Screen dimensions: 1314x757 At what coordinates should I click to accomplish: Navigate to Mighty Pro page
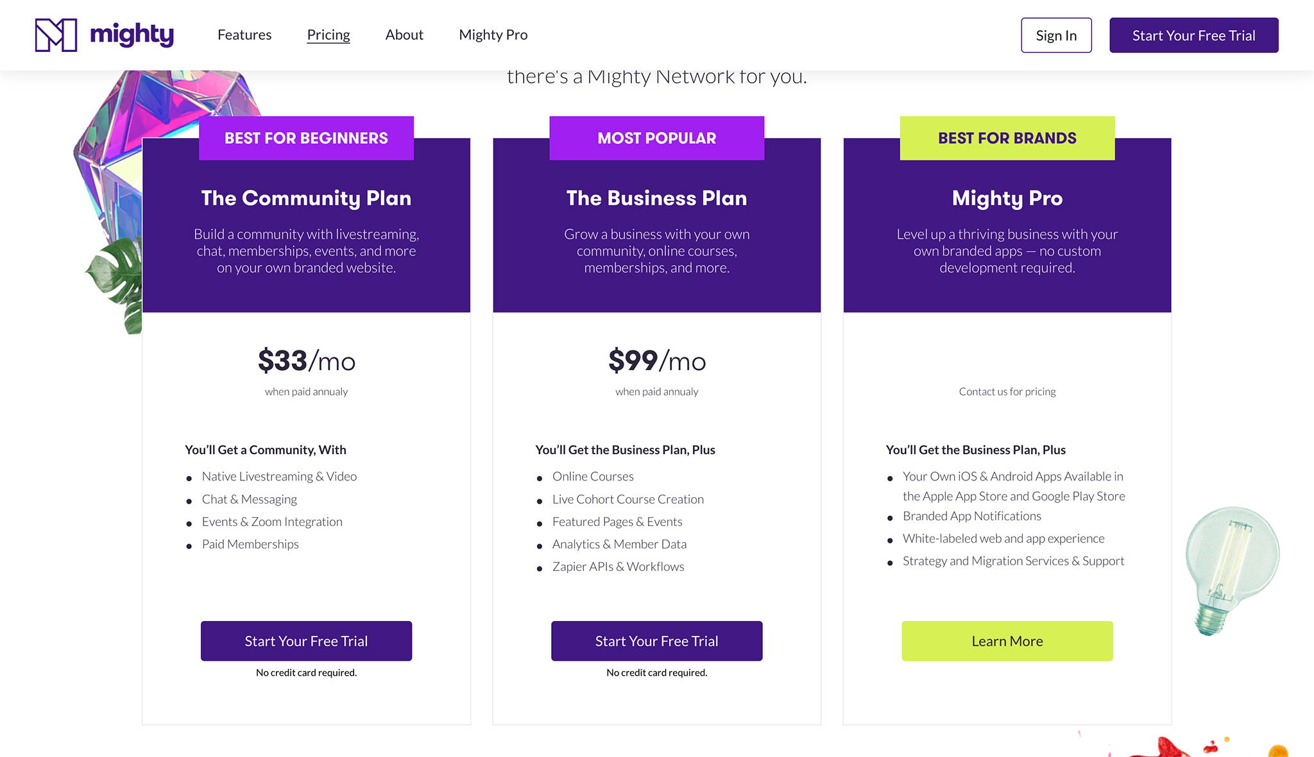tap(493, 35)
